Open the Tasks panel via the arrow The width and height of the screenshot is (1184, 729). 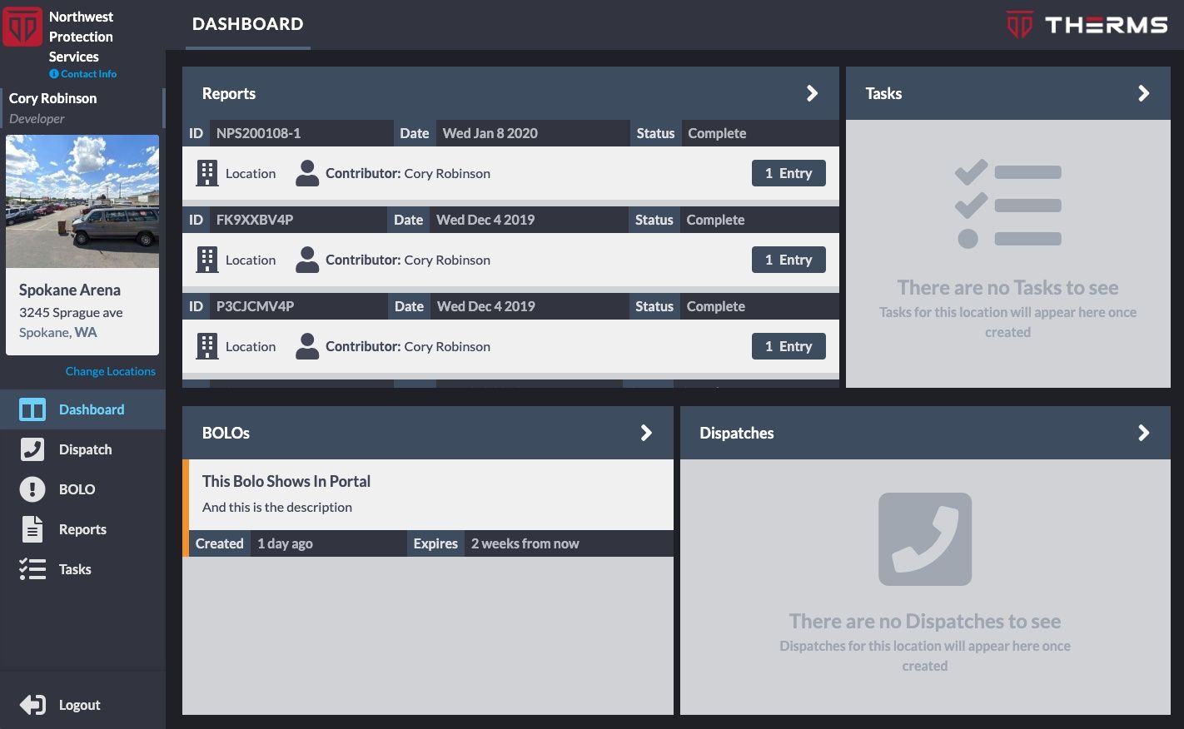[x=1143, y=93]
